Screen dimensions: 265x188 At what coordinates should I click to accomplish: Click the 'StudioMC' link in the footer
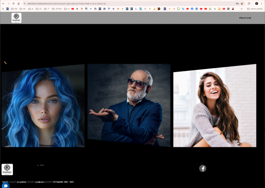tap(12, 182)
